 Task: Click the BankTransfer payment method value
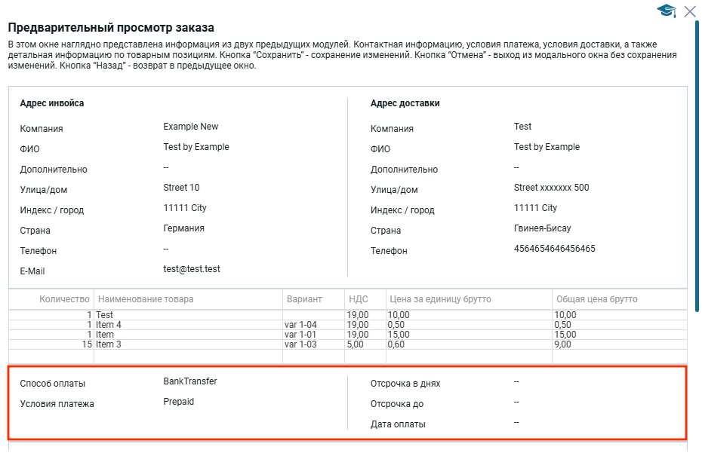[x=189, y=381]
